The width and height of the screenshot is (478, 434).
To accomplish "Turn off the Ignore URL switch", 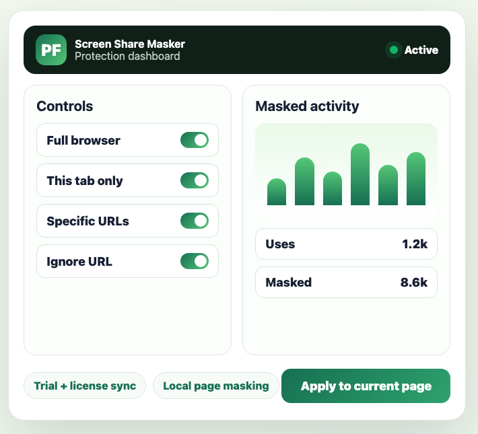I will pos(195,261).
